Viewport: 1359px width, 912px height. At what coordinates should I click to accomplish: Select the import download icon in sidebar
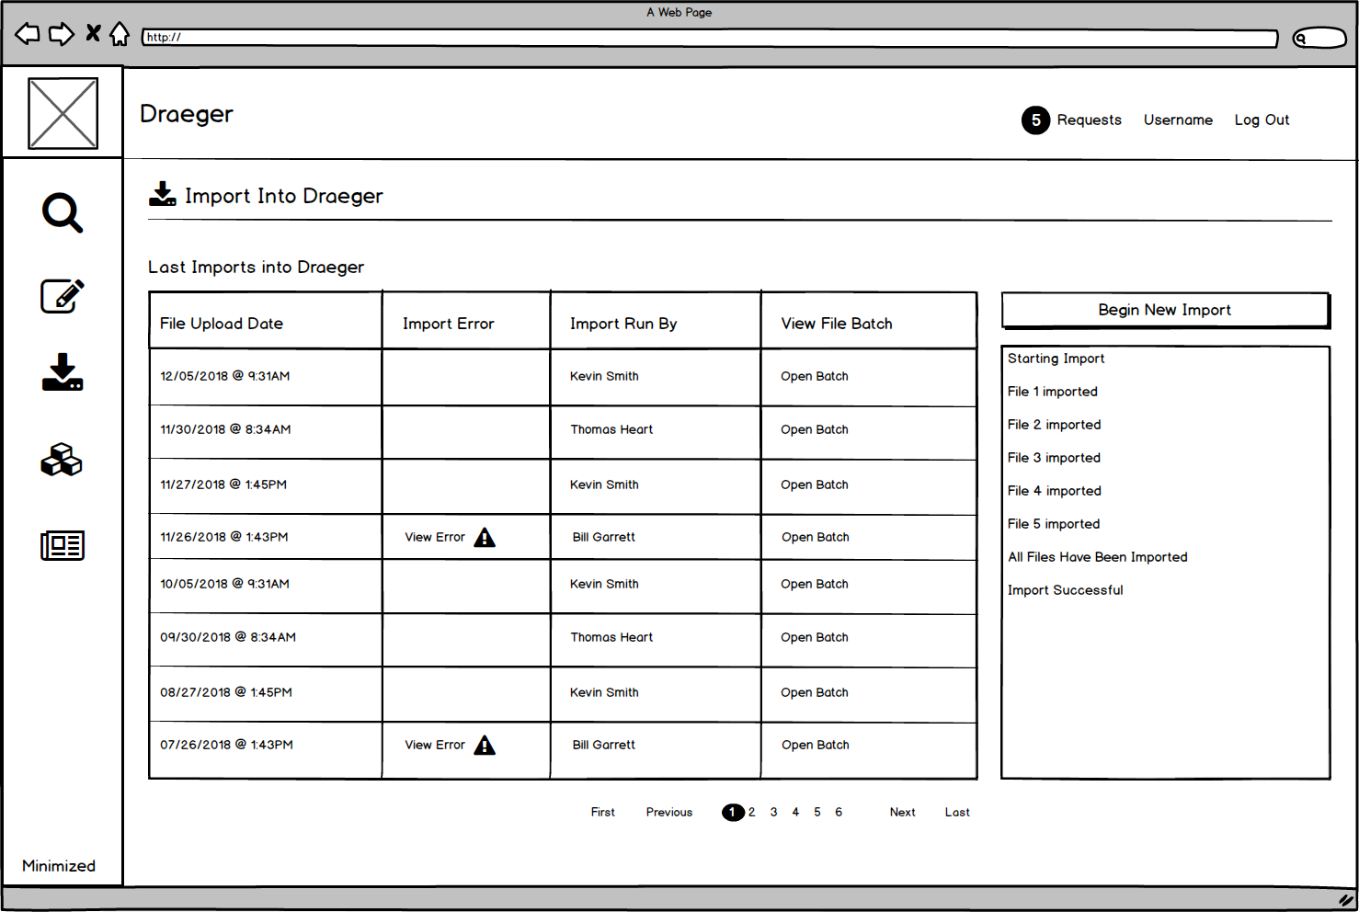coord(63,372)
